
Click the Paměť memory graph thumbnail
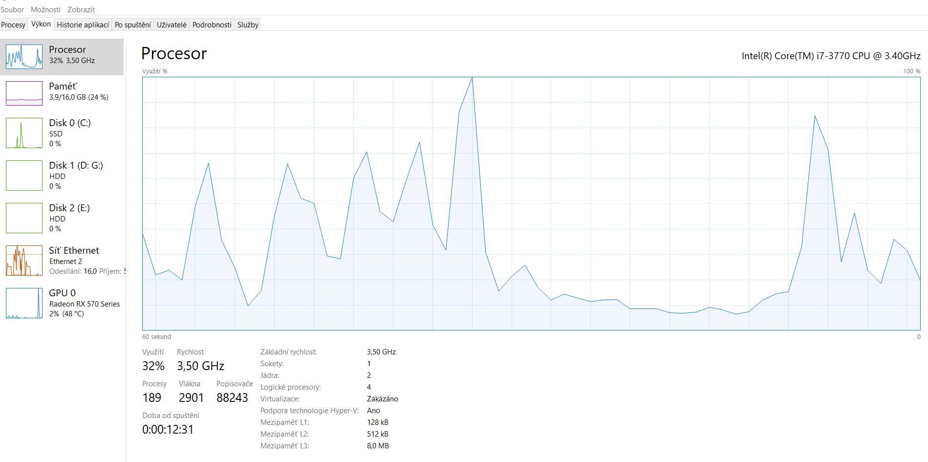pyautogui.click(x=24, y=93)
